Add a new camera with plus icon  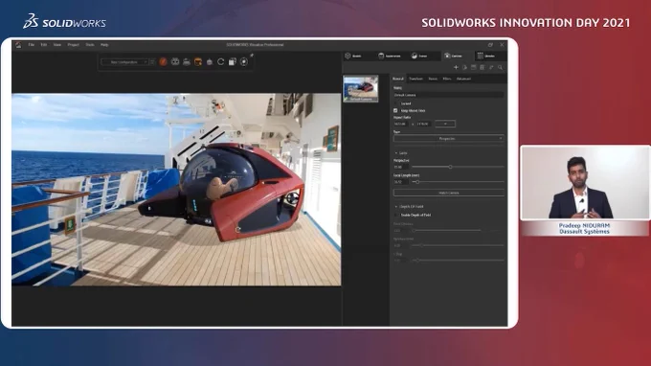click(x=456, y=67)
